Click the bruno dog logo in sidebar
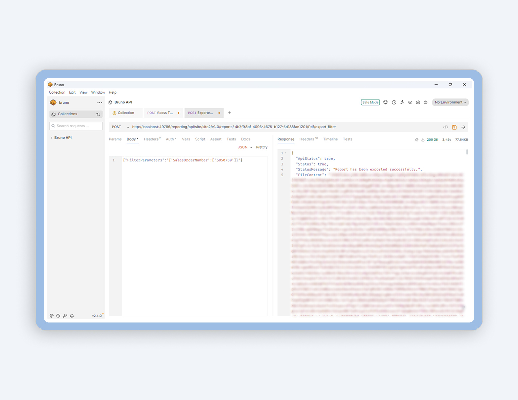The image size is (518, 400). coord(53,103)
